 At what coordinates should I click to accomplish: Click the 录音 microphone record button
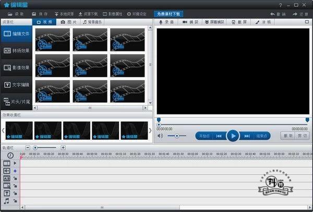166,22
